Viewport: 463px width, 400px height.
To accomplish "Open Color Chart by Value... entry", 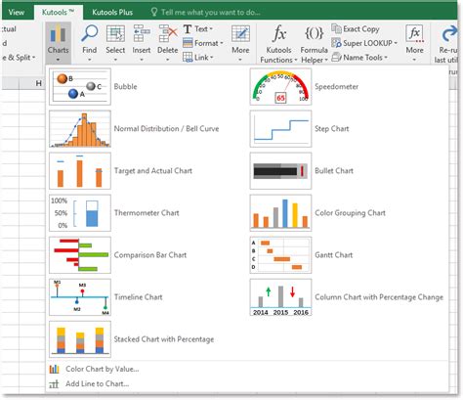I will tap(103, 369).
